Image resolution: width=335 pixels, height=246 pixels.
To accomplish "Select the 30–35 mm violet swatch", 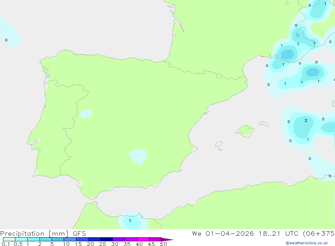I will tap(119, 239).
